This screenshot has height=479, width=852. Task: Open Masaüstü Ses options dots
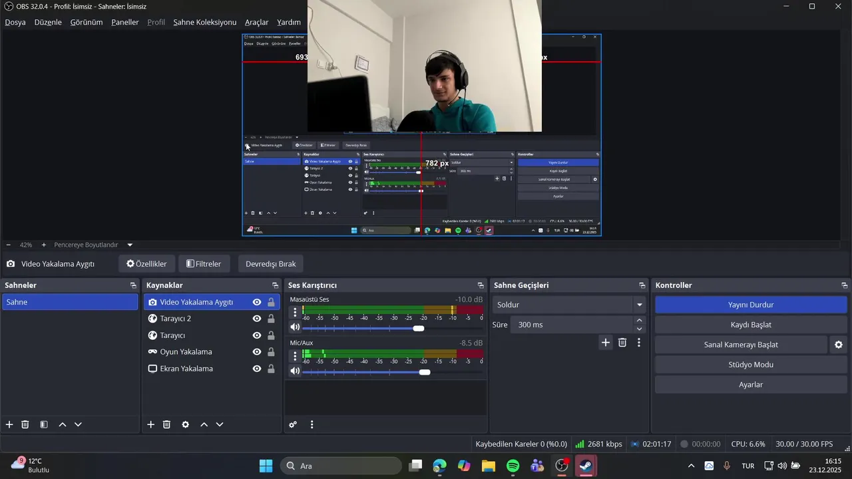click(x=295, y=312)
